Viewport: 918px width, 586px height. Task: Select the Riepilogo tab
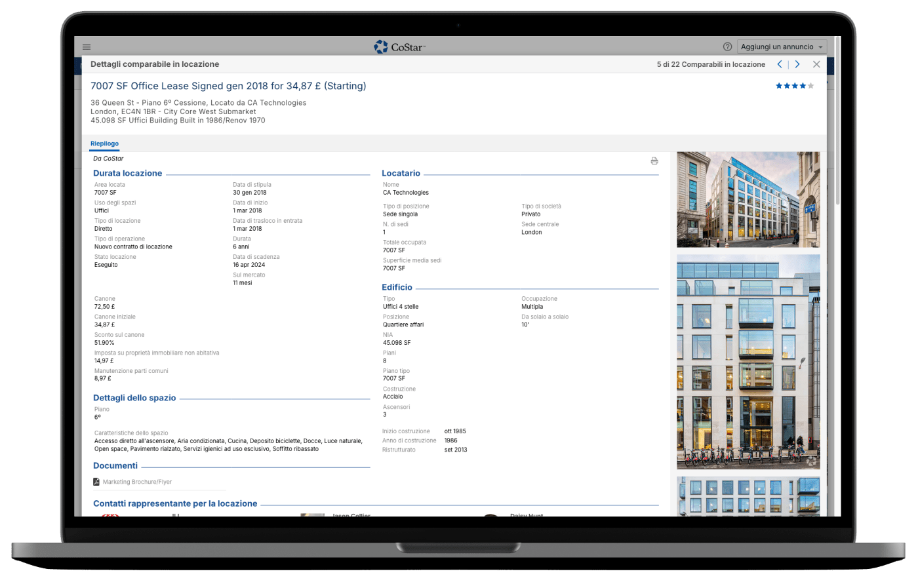[x=104, y=144]
